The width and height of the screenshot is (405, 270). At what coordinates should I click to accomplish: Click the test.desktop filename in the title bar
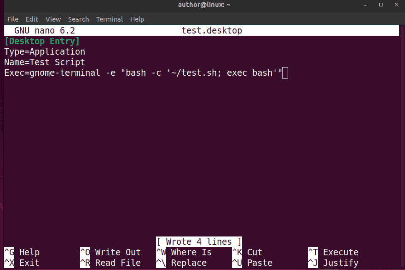(212, 30)
